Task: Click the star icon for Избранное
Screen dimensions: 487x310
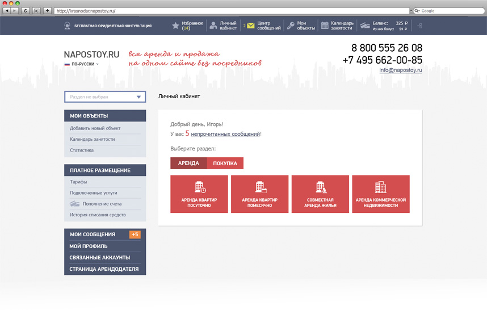Action: coord(175,26)
